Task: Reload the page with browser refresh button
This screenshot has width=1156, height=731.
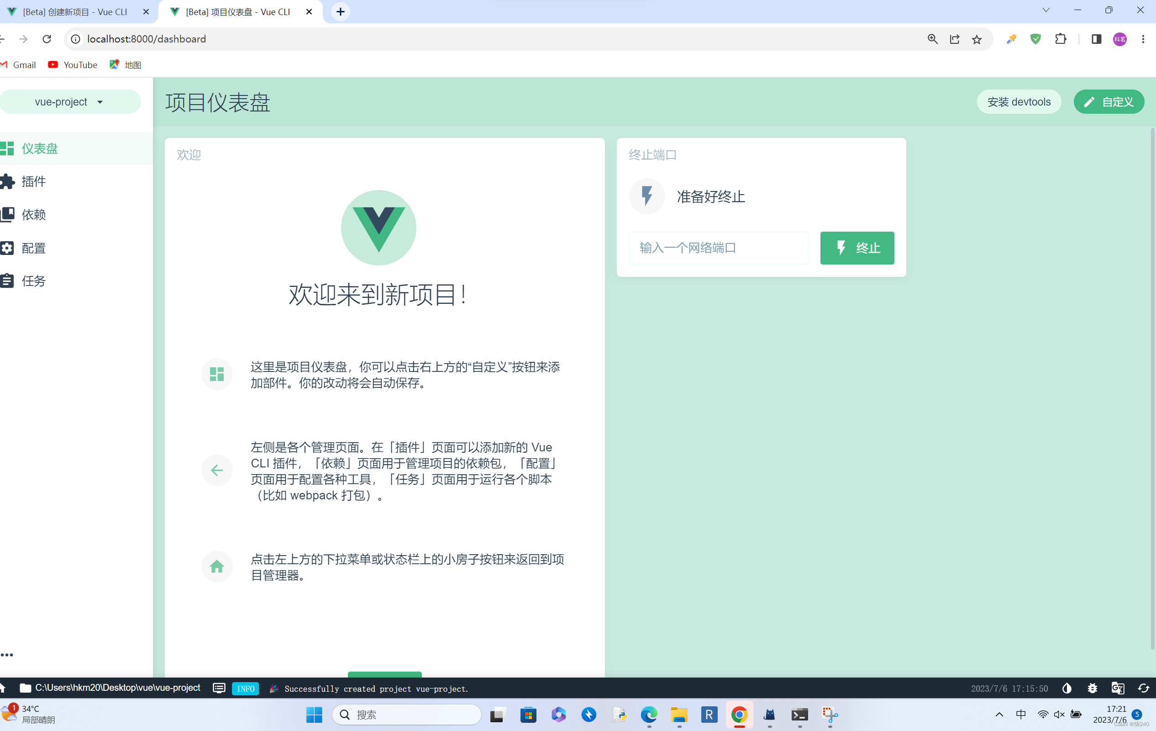Action: (x=47, y=39)
